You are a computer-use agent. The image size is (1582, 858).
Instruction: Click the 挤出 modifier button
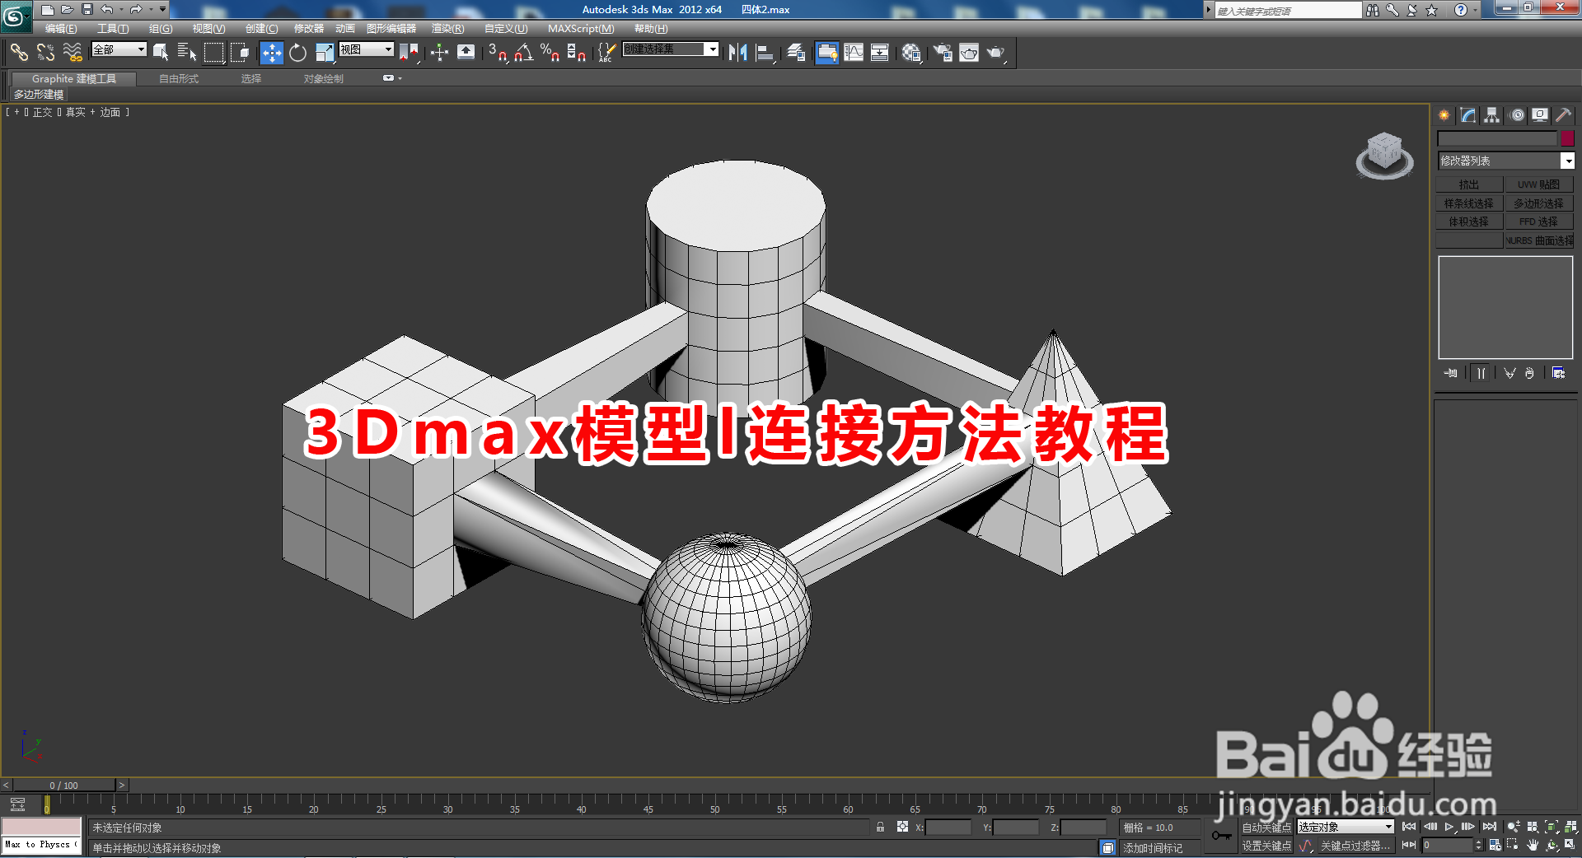1469,184
